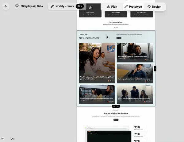
Task: Click the v2 Released badge link
Action: pyautogui.click(x=116, y=110)
